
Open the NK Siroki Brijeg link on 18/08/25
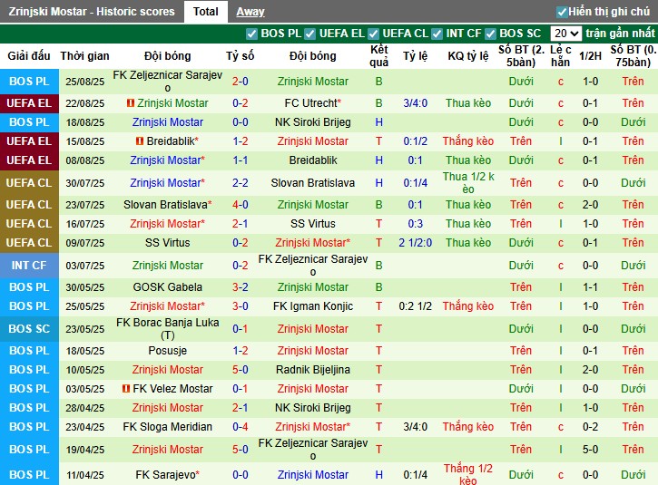click(x=313, y=122)
